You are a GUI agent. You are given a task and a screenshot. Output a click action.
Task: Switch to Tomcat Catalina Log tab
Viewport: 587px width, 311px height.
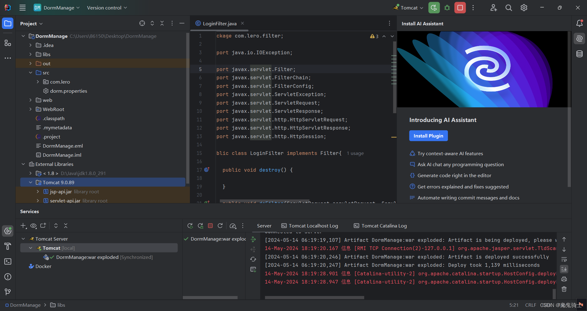point(380,226)
